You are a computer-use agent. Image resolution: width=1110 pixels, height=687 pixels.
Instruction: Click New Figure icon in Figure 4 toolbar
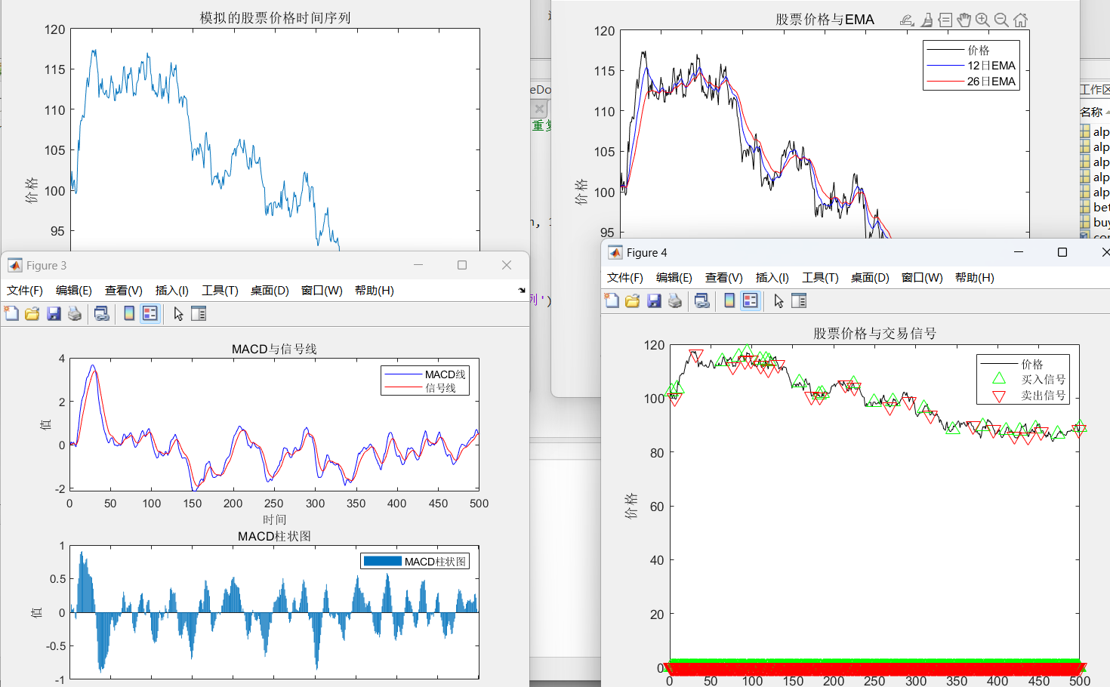[612, 300]
